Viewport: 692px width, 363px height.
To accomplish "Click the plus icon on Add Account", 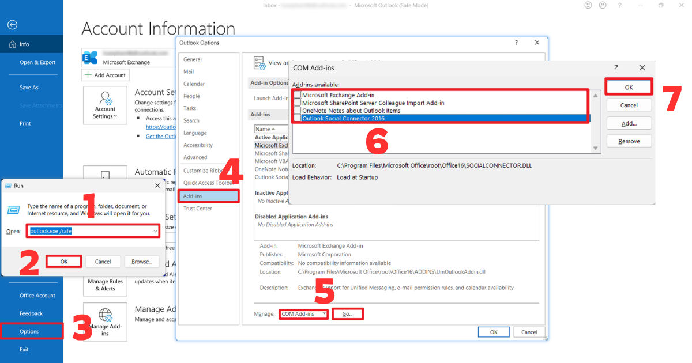I will (x=88, y=75).
